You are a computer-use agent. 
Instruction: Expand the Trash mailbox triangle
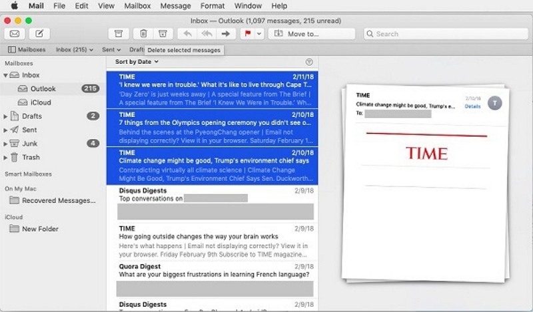coord(5,158)
